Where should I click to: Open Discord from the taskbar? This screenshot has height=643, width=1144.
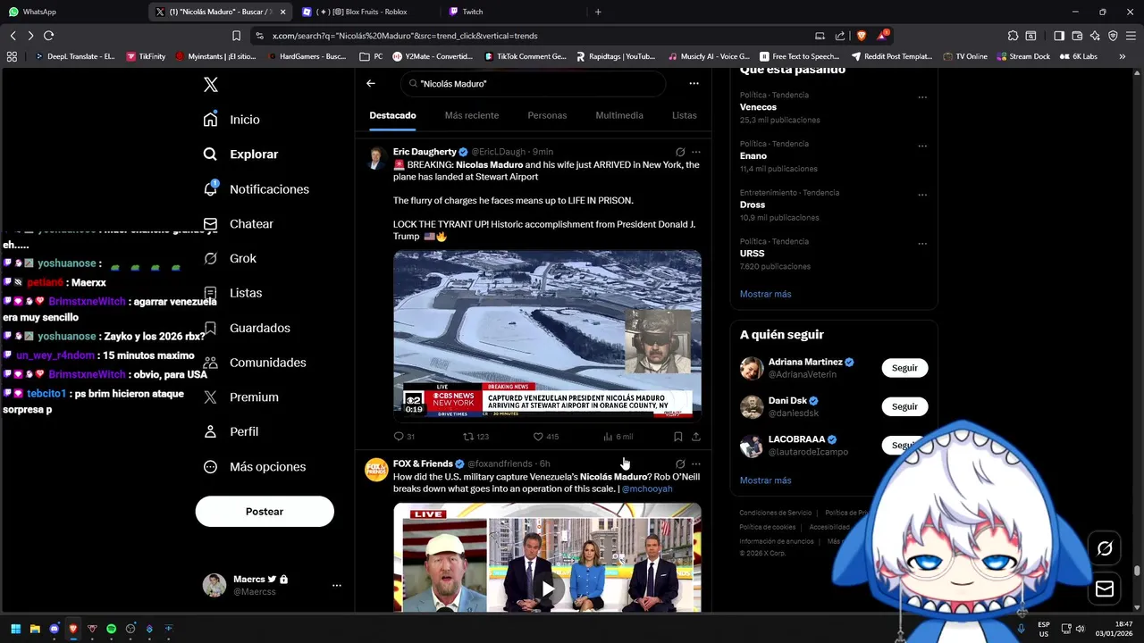click(54, 629)
